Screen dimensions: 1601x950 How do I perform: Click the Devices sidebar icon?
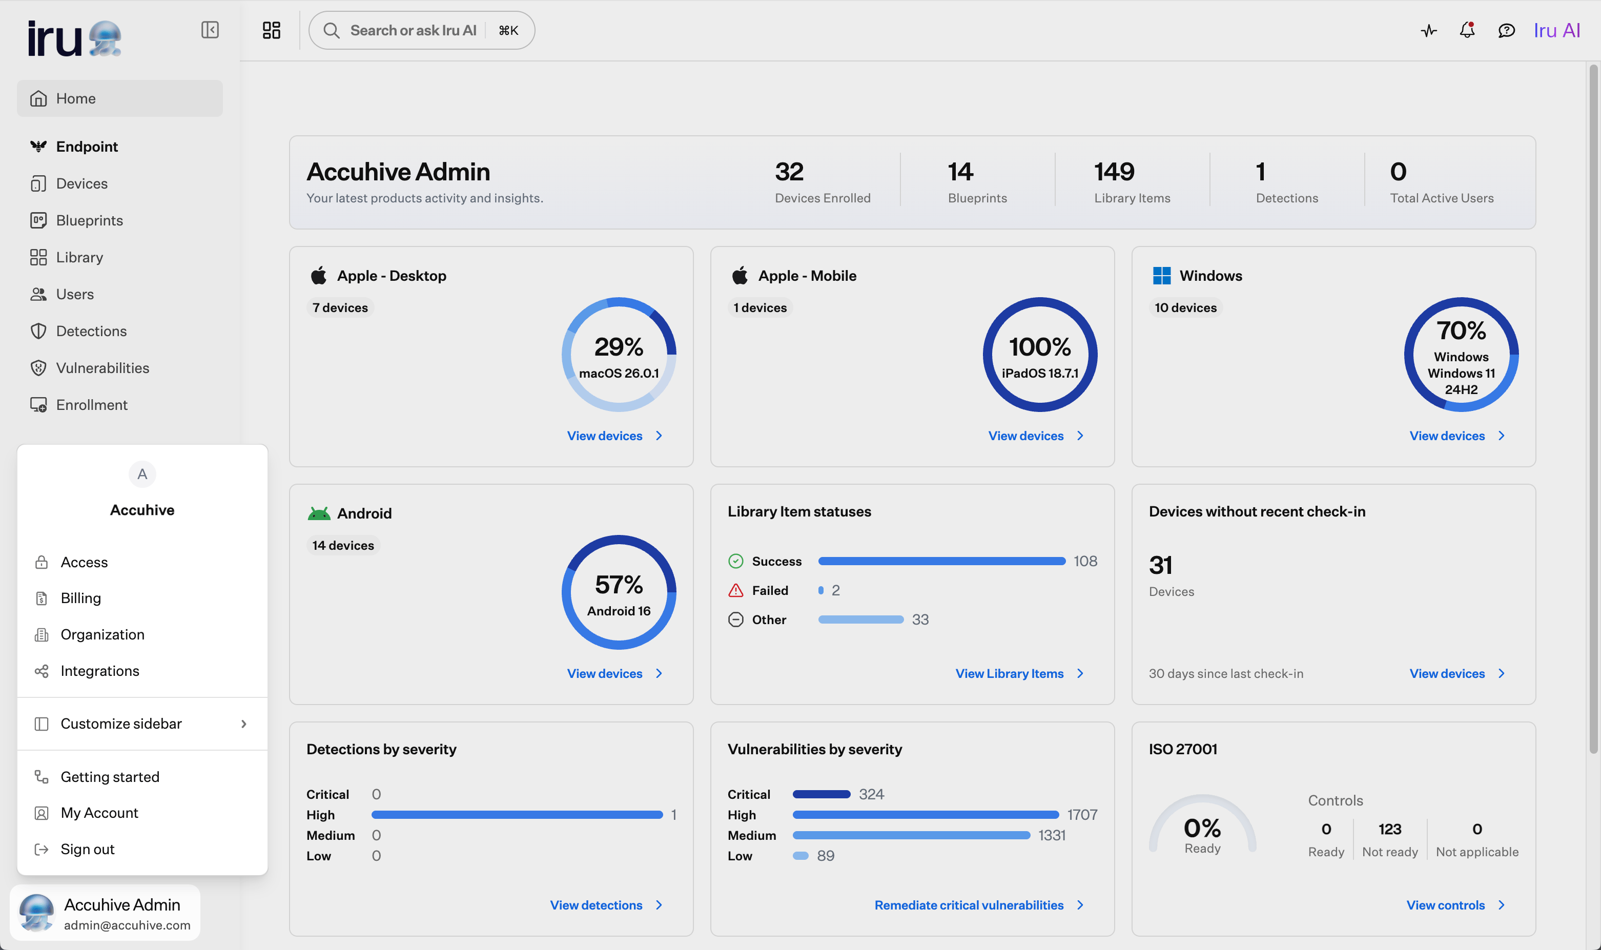(38, 184)
